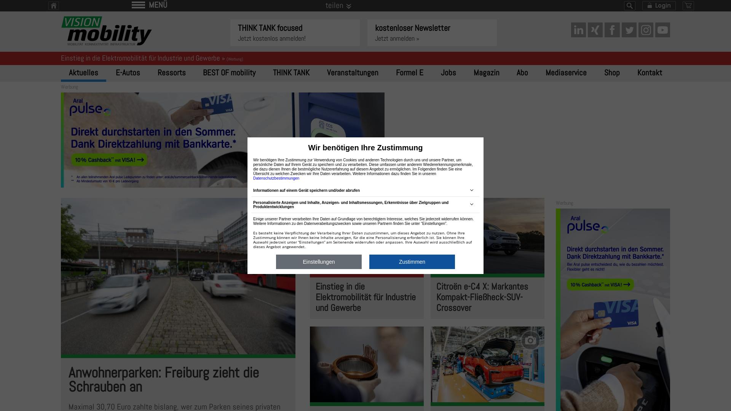This screenshot has height=411, width=731.
Task: Click the YouTube icon
Action: [663, 30]
